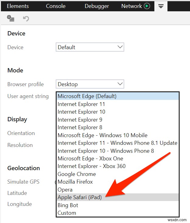The height and width of the screenshot is (223, 190).
Task: Choose Internet Explorer 10 from list
Action: (x=118, y=112)
